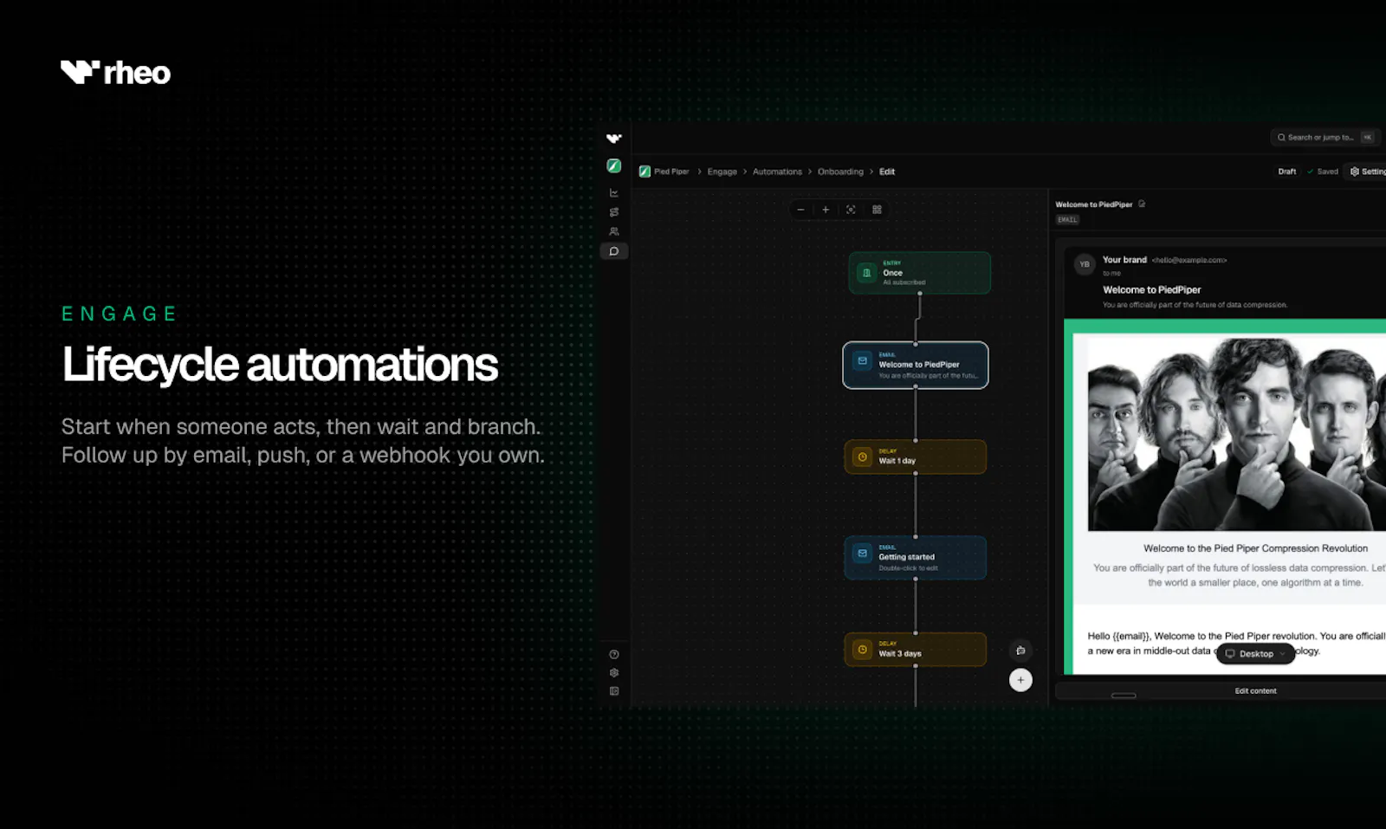Select the Wait 3 days delay node
1386x829 pixels.
(x=916, y=650)
